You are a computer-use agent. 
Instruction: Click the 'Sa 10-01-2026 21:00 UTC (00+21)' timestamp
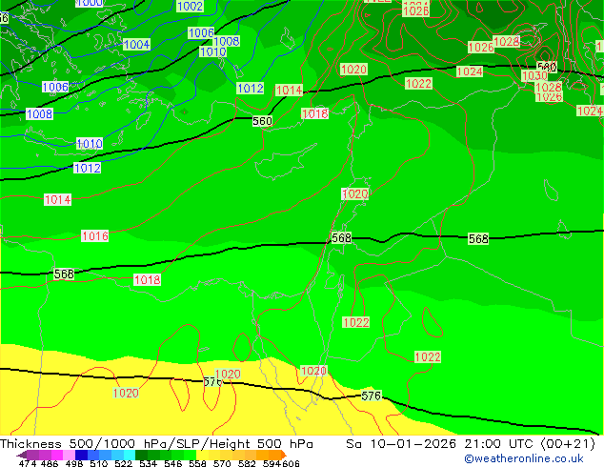pos(471,444)
